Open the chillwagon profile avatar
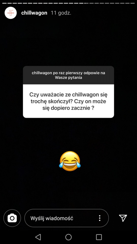Image resolution: width=137 pixels, height=244 pixels. [11, 13]
